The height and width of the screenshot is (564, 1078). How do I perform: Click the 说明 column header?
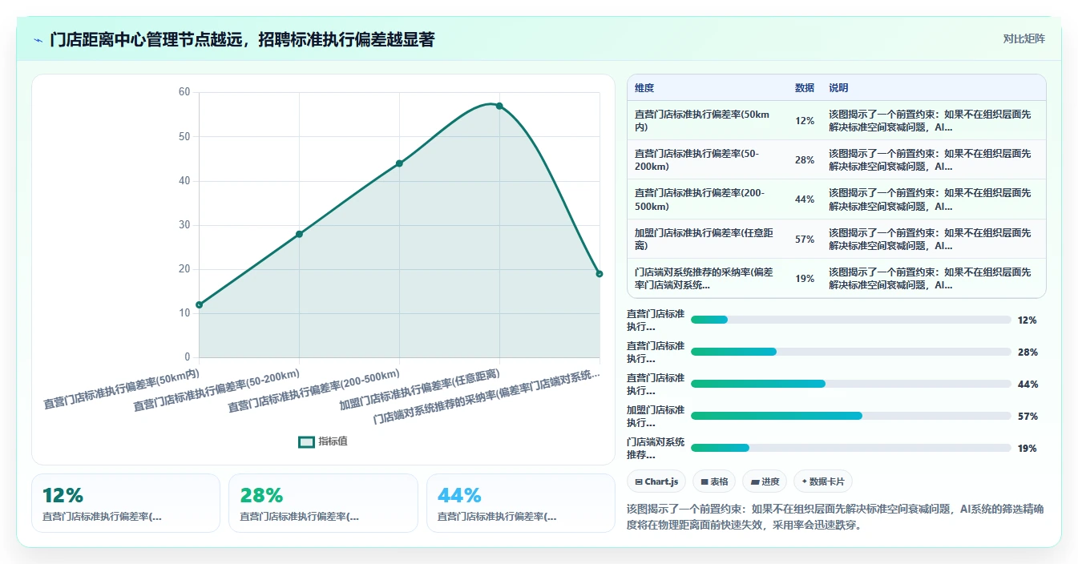pyautogui.click(x=838, y=88)
